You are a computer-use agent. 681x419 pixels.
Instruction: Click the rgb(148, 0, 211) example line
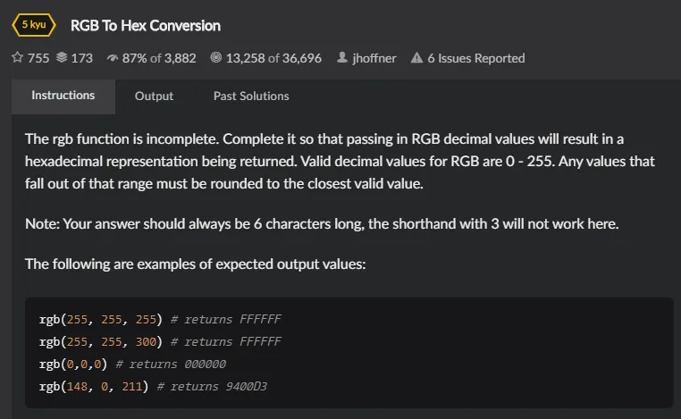click(x=153, y=387)
